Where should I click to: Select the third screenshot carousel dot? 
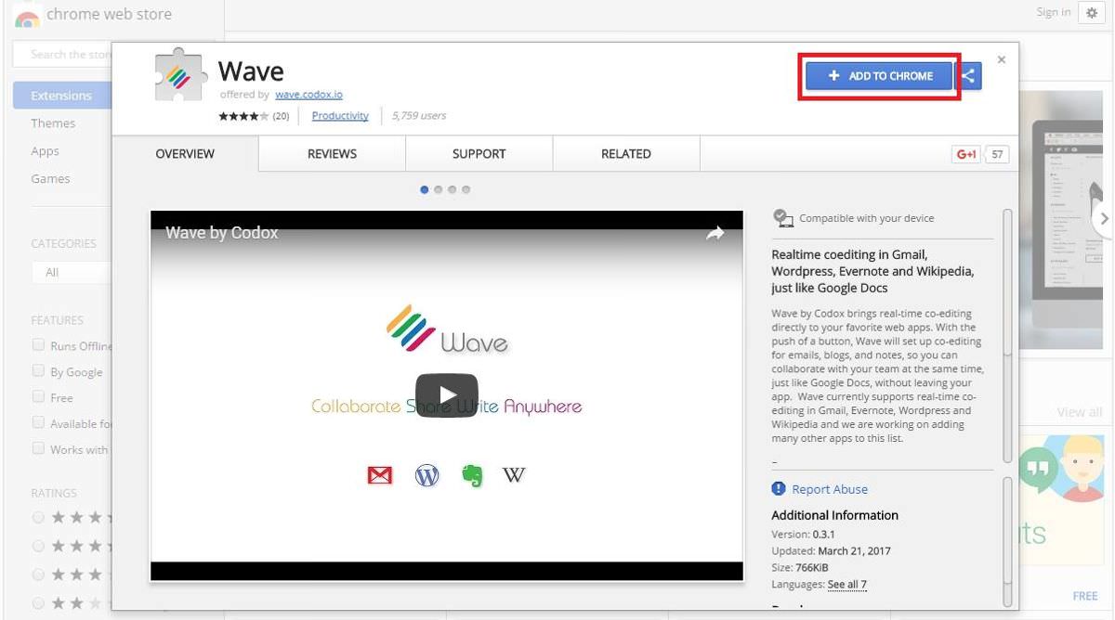(x=453, y=189)
